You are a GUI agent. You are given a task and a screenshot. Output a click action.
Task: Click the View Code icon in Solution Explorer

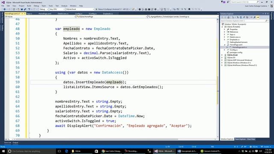coord(251,17)
